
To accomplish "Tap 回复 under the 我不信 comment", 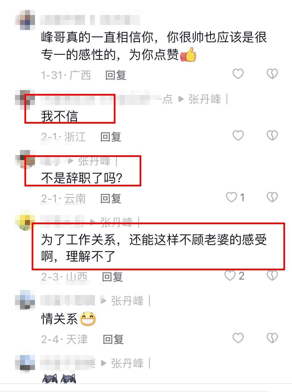I will (x=111, y=137).
